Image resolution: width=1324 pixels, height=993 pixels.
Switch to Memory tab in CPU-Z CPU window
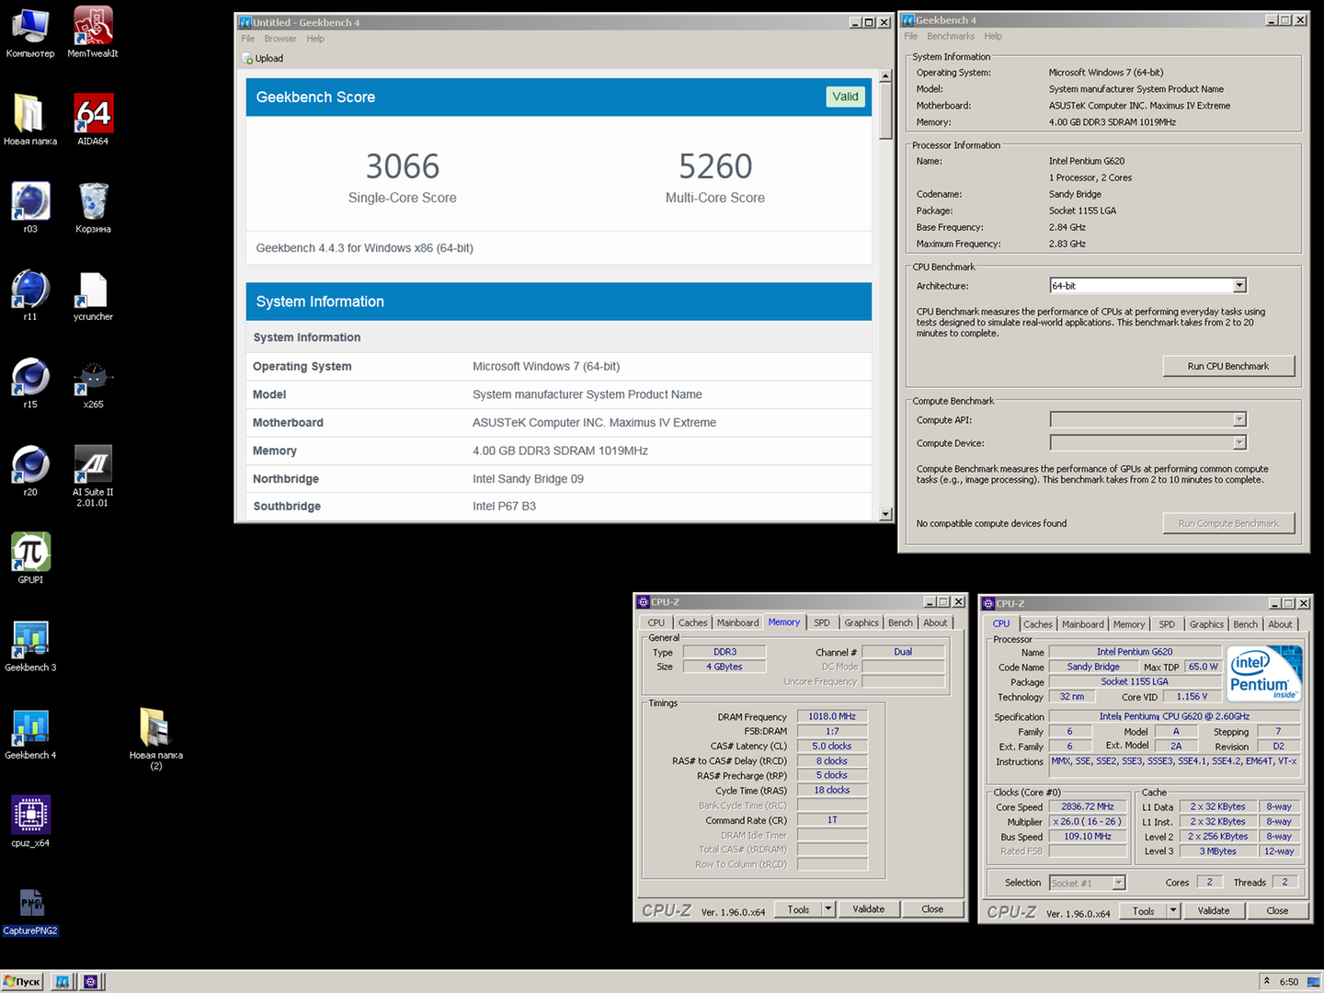[x=1129, y=624]
